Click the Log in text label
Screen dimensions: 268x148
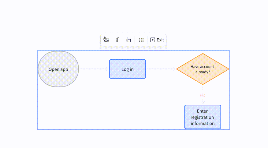[x=128, y=69]
